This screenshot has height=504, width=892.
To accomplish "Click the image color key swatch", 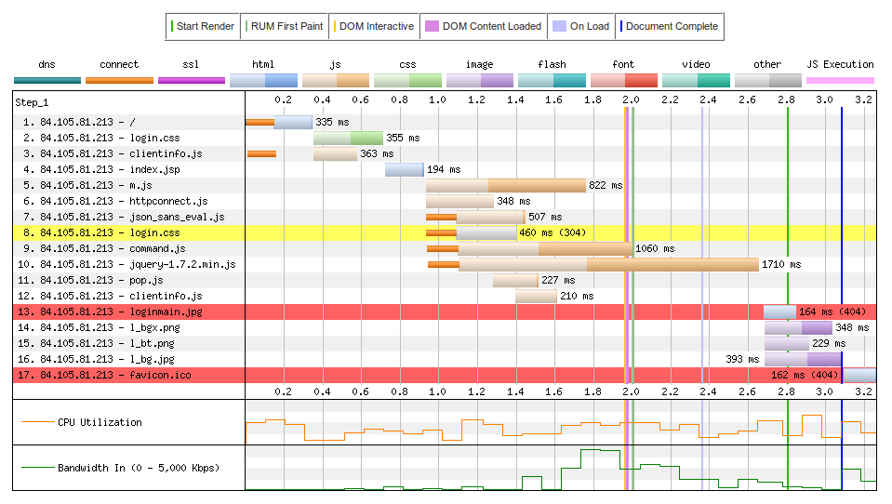I will [480, 80].
